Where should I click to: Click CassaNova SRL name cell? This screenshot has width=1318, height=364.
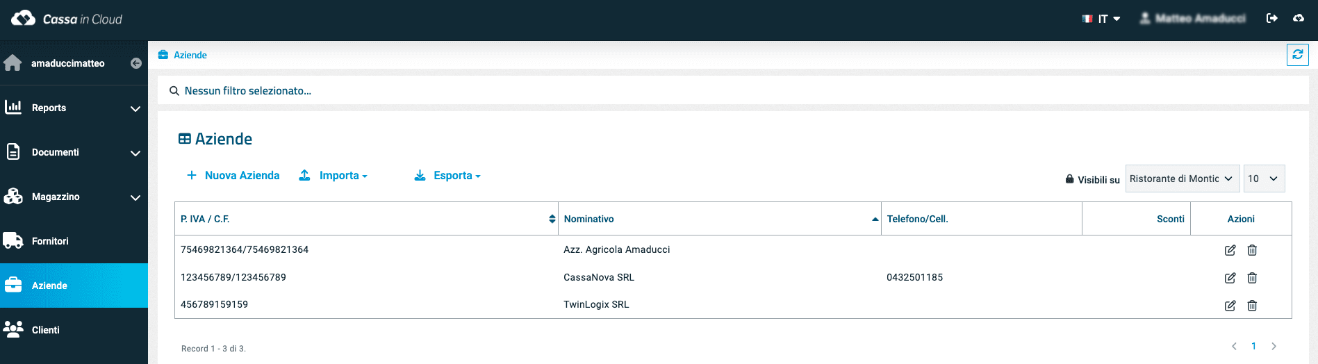tap(599, 277)
